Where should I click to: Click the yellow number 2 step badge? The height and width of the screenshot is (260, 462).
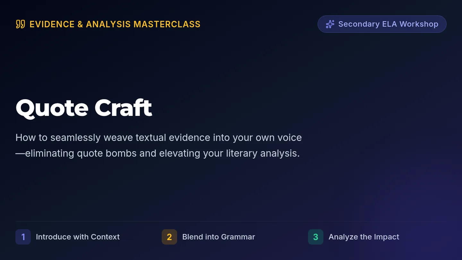click(169, 237)
